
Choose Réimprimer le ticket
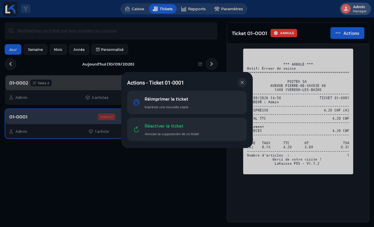pyautogui.click(x=187, y=102)
